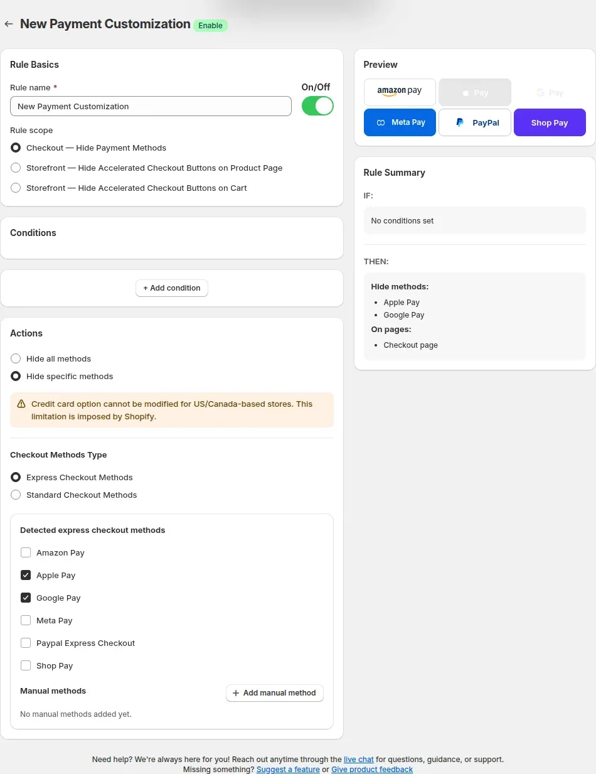Viewport: 596px width, 774px height.
Task: Click the PayPal preview button
Action: 475,122
